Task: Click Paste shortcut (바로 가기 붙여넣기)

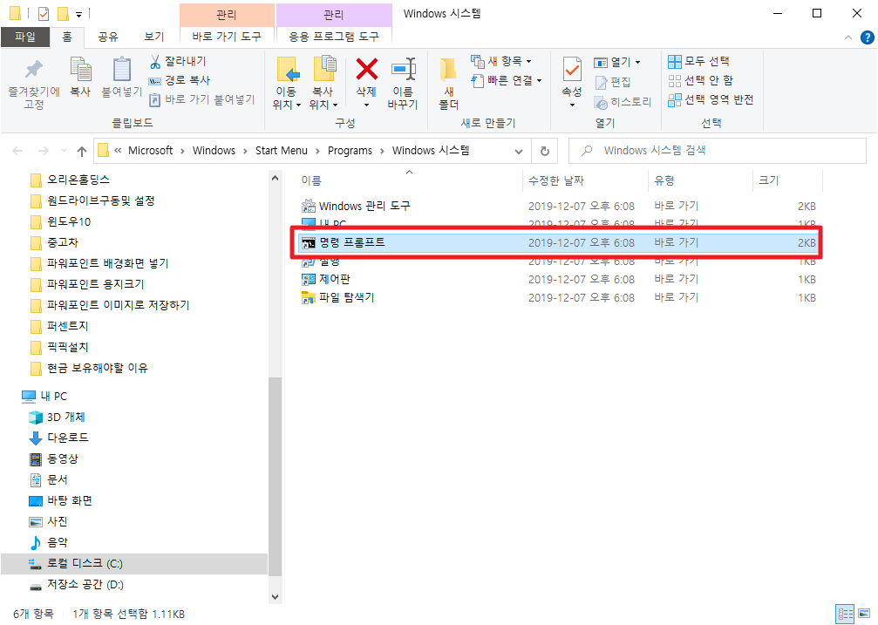Action: pyautogui.click(x=201, y=99)
